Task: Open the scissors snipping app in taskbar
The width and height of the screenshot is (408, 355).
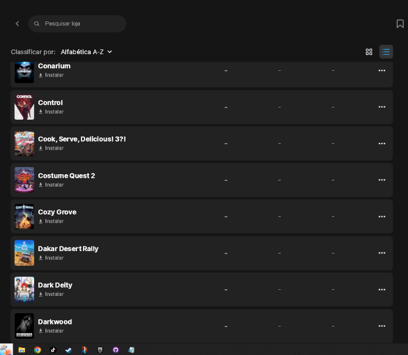Action: click(84, 350)
